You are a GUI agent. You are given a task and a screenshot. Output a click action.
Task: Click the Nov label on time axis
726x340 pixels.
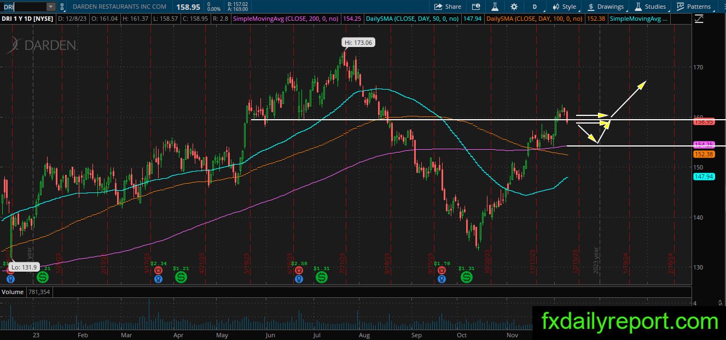point(512,335)
